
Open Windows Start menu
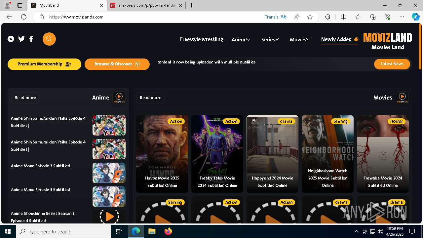coord(8,231)
